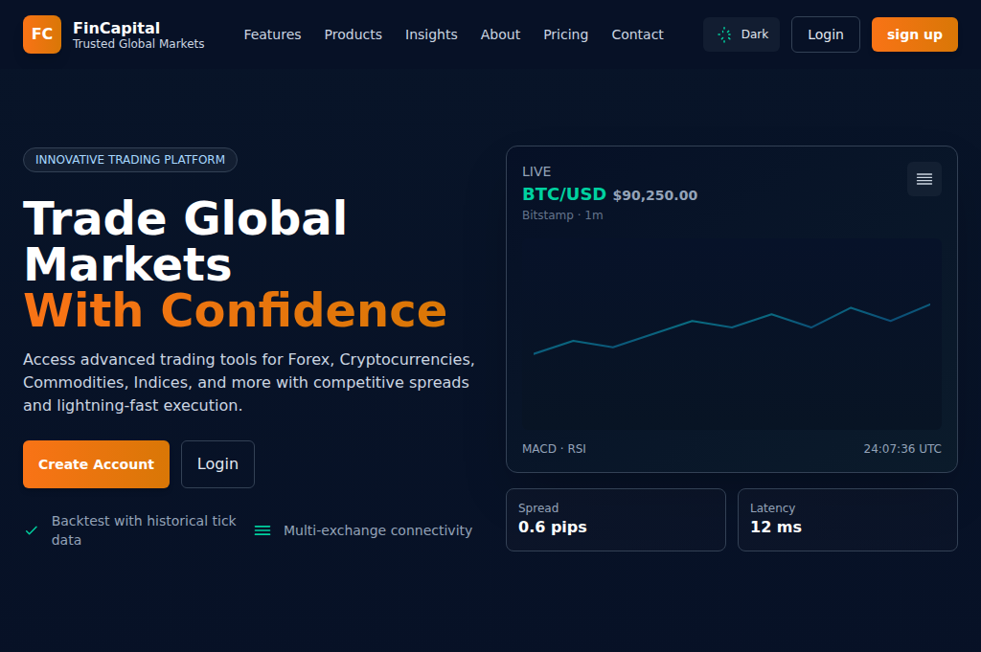Navigate to the Pricing page

coord(565,34)
